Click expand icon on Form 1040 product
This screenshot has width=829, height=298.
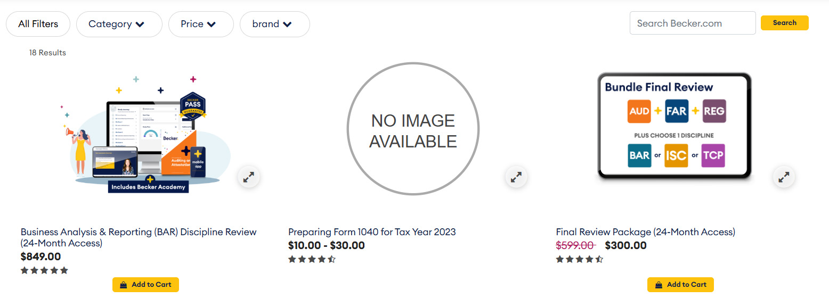[x=516, y=178]
